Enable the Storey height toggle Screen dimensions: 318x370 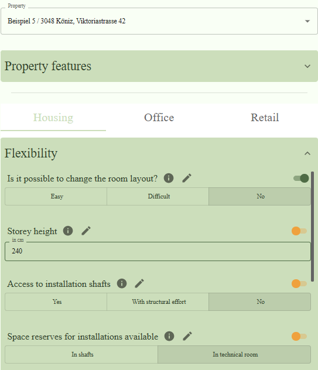[299, 231]
